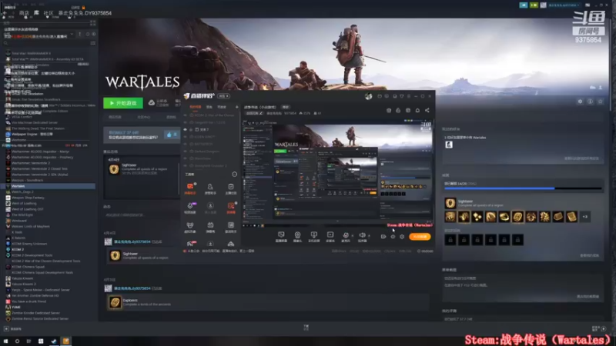Expand the Steam library collection dropdown chevron

(x=72, y=35)
